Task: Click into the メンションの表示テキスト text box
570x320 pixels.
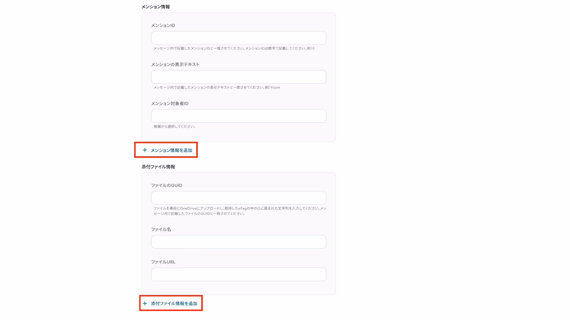Action: (239, 77)
